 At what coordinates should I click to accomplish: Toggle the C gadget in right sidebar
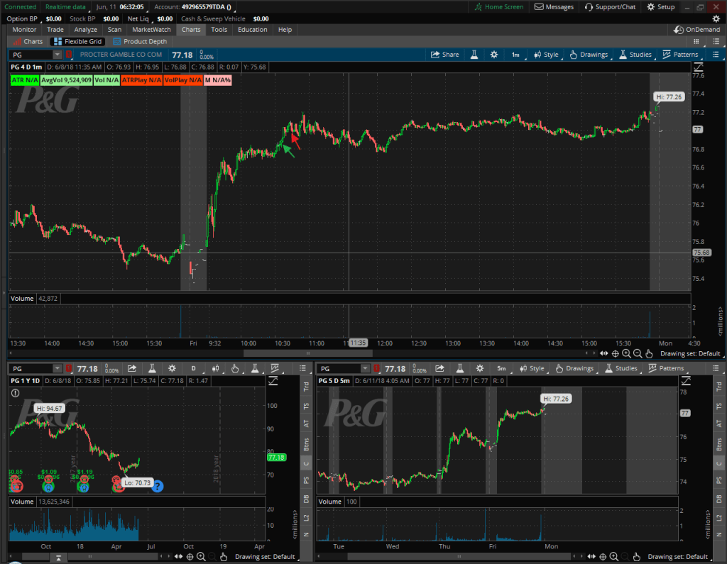pyautogui.click(x=720, y=462)
